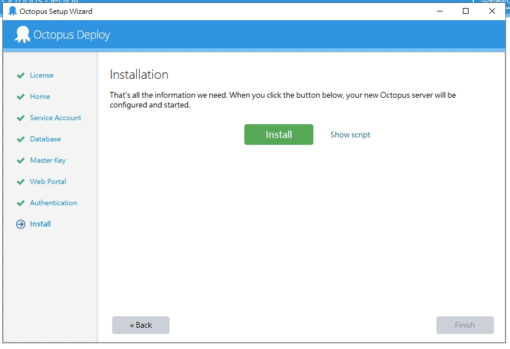Open the Authentication step
This screenshot has height=349, width=510.
53,202
